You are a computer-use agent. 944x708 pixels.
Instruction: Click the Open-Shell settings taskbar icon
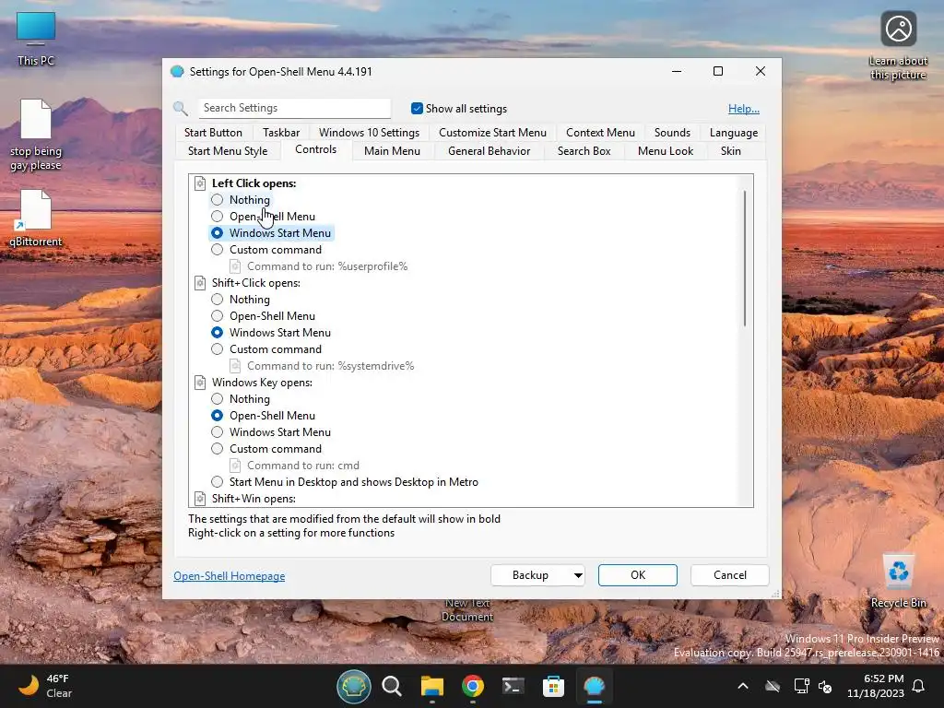coord(594,686)
